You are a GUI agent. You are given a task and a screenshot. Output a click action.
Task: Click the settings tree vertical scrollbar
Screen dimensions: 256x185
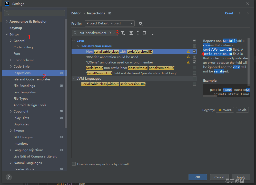[66, 73]
